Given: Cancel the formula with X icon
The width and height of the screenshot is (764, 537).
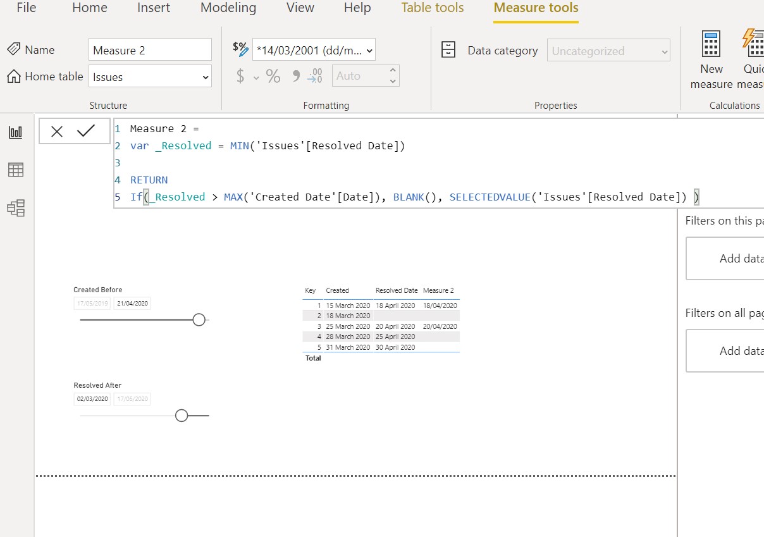Looking at the screenshot, I should point(57,132).
